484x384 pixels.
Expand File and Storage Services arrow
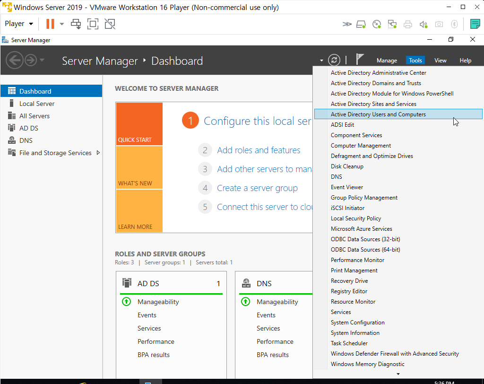coord(98,153)
